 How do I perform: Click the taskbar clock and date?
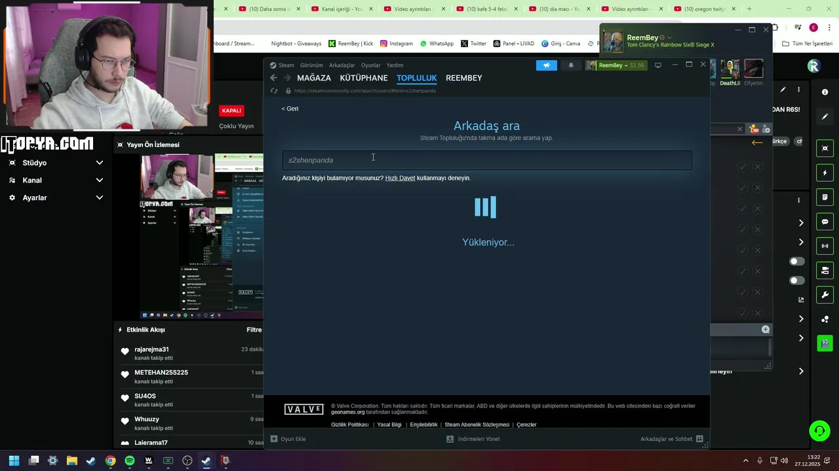(x=808, y=461)
